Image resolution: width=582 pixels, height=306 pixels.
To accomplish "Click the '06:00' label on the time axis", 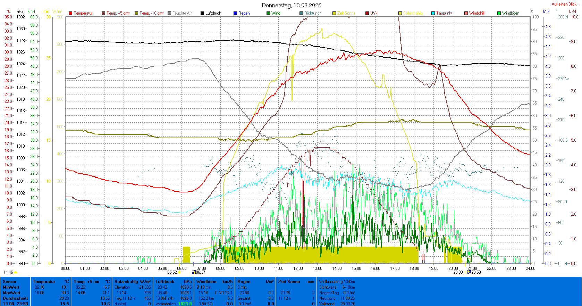I will coord(182,268).
